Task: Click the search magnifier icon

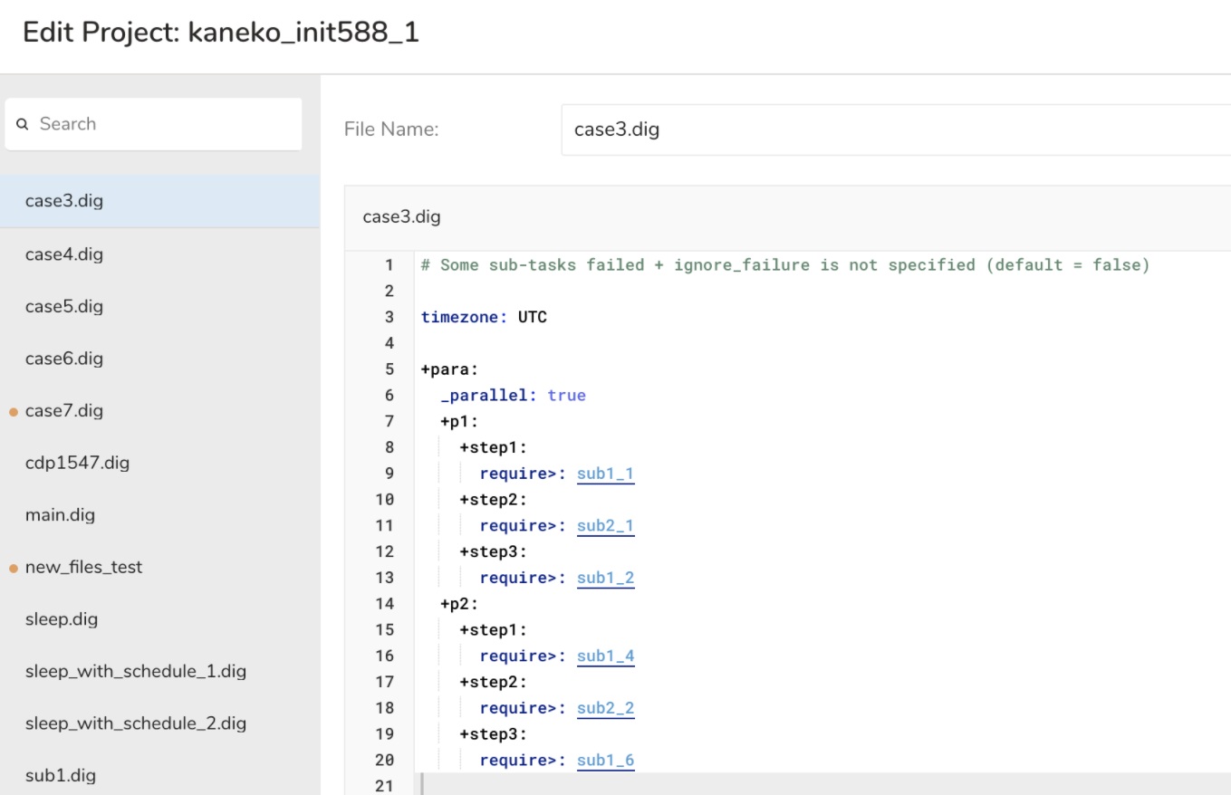Action: (23, 125)
